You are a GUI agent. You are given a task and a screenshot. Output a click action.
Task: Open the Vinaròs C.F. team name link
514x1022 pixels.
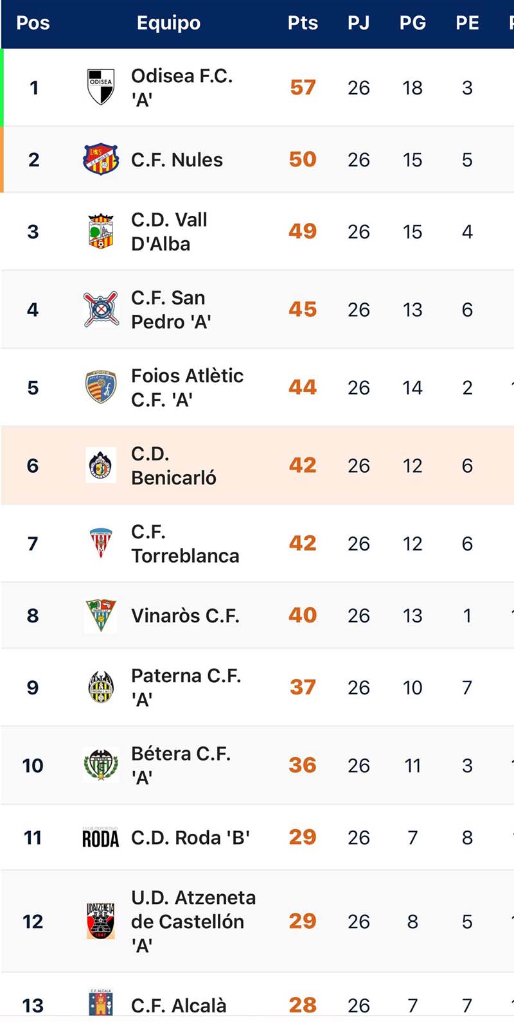[x=185, y=615]
